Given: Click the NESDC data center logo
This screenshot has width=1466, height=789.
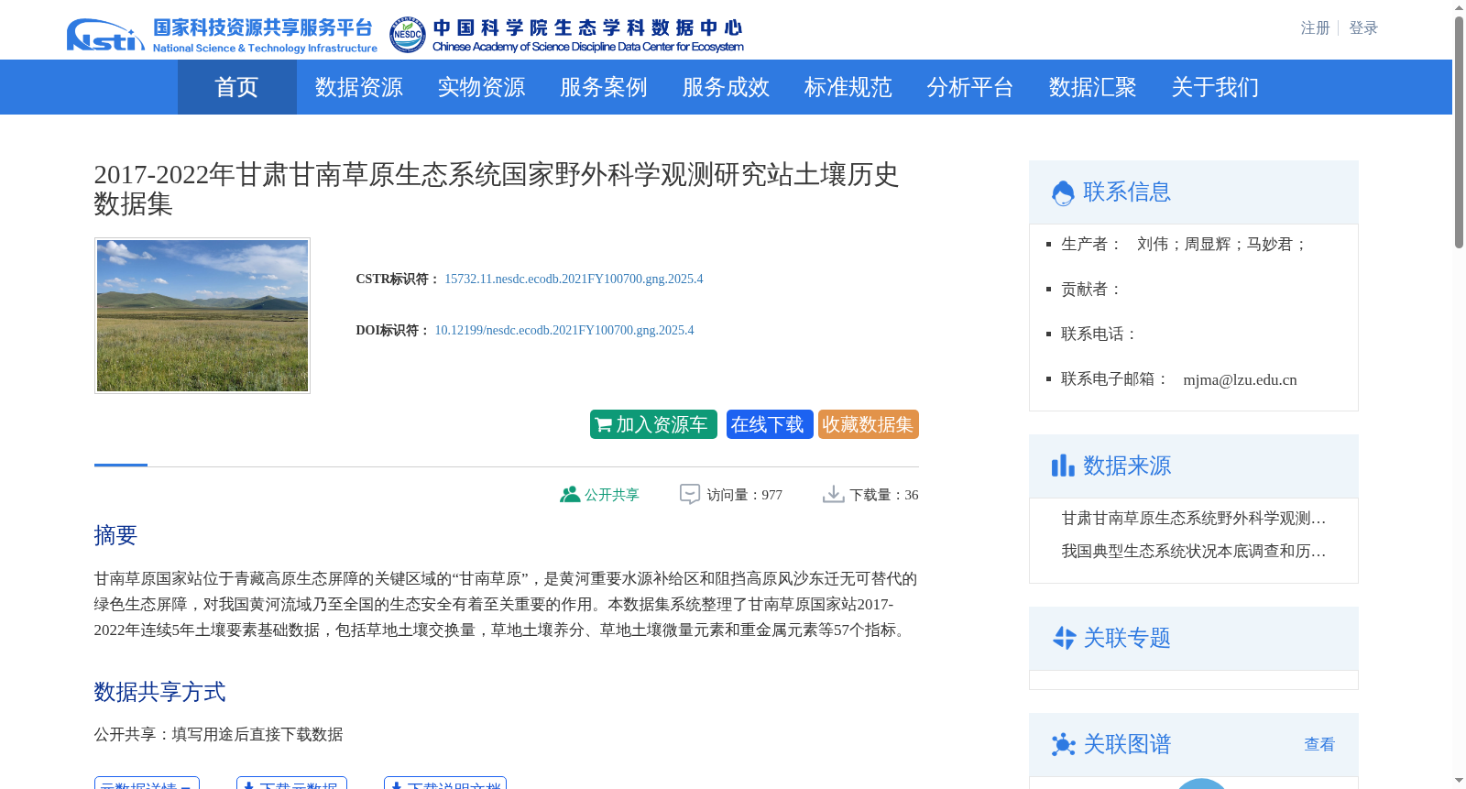Looking at the screenshot, I should [566, 35].
